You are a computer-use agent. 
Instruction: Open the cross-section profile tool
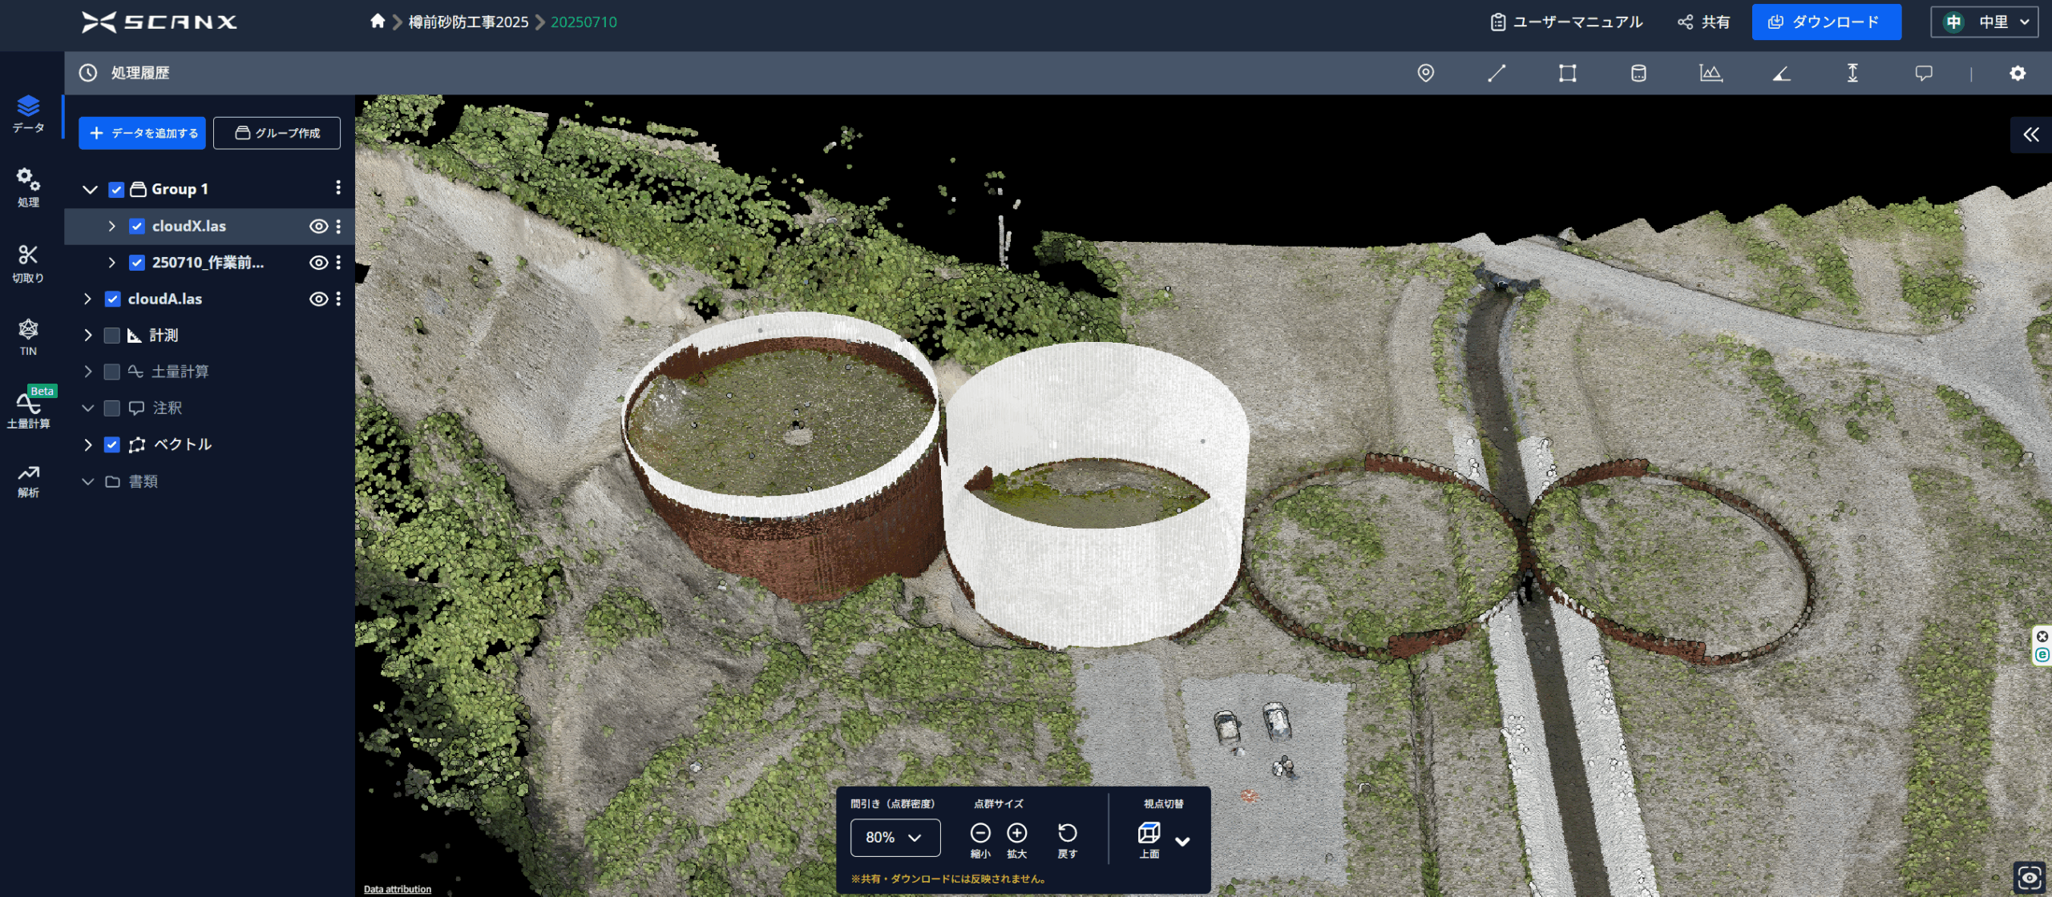pyautogui.click(x=1710, y=73)
